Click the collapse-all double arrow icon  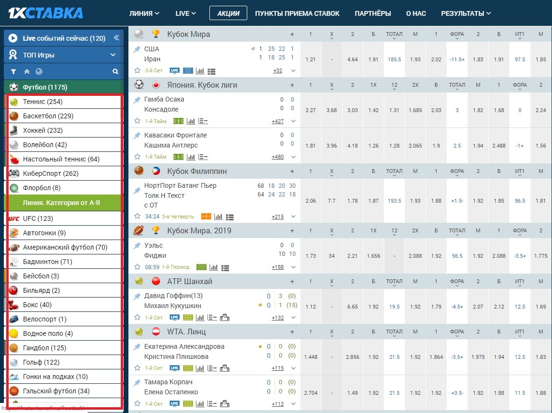(27, 71)
